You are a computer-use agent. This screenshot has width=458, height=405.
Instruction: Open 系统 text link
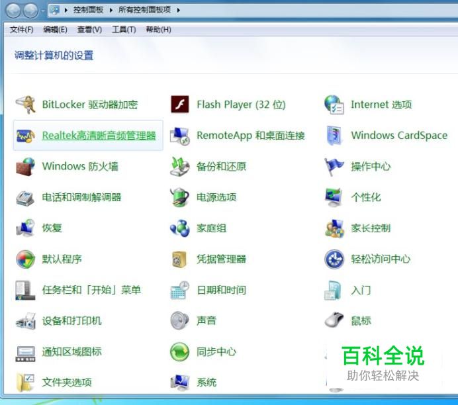click(206, 382)
